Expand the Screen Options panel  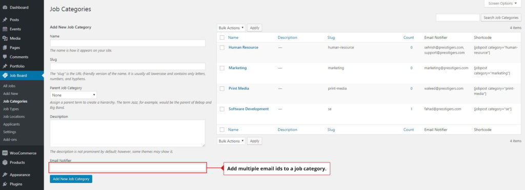(x=502, y=4)
